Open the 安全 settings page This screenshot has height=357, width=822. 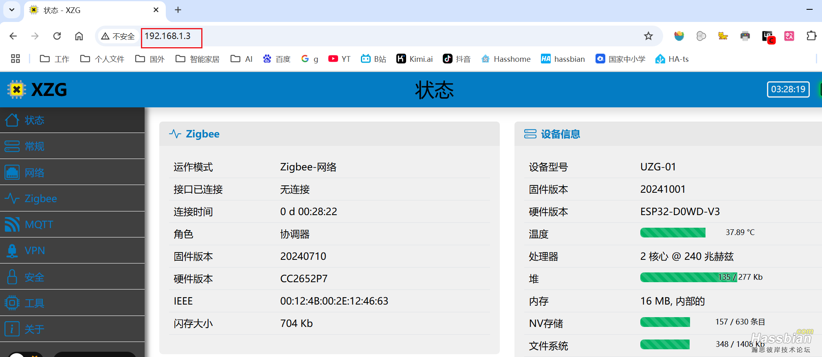(72, 276)
